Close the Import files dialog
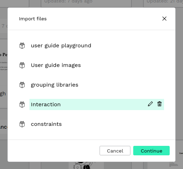Viewport: 183px width, 169px height. (164, 19)
